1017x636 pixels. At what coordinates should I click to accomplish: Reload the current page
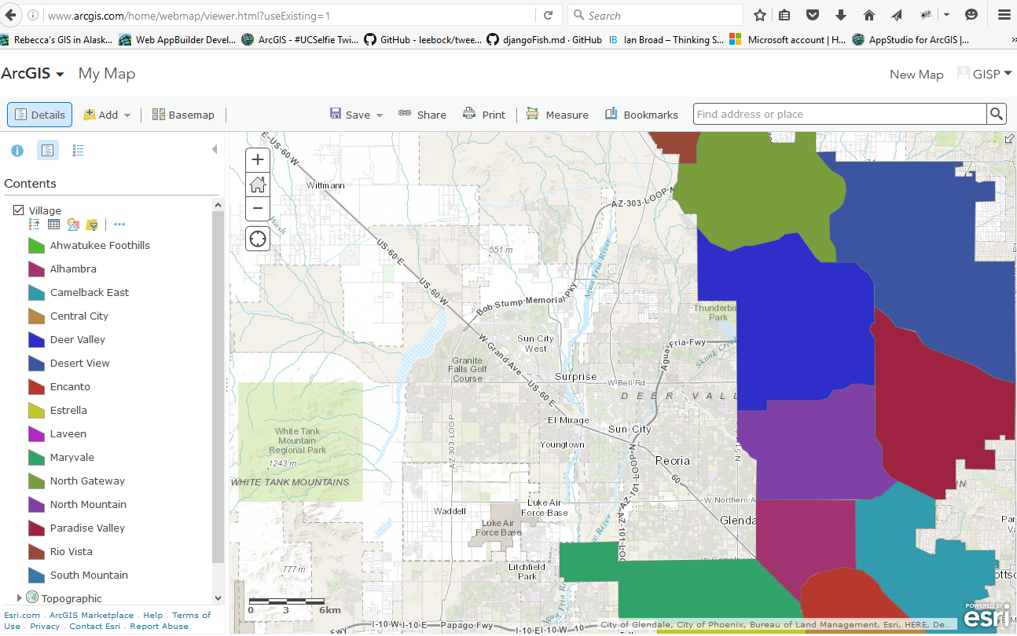[549, 15]
